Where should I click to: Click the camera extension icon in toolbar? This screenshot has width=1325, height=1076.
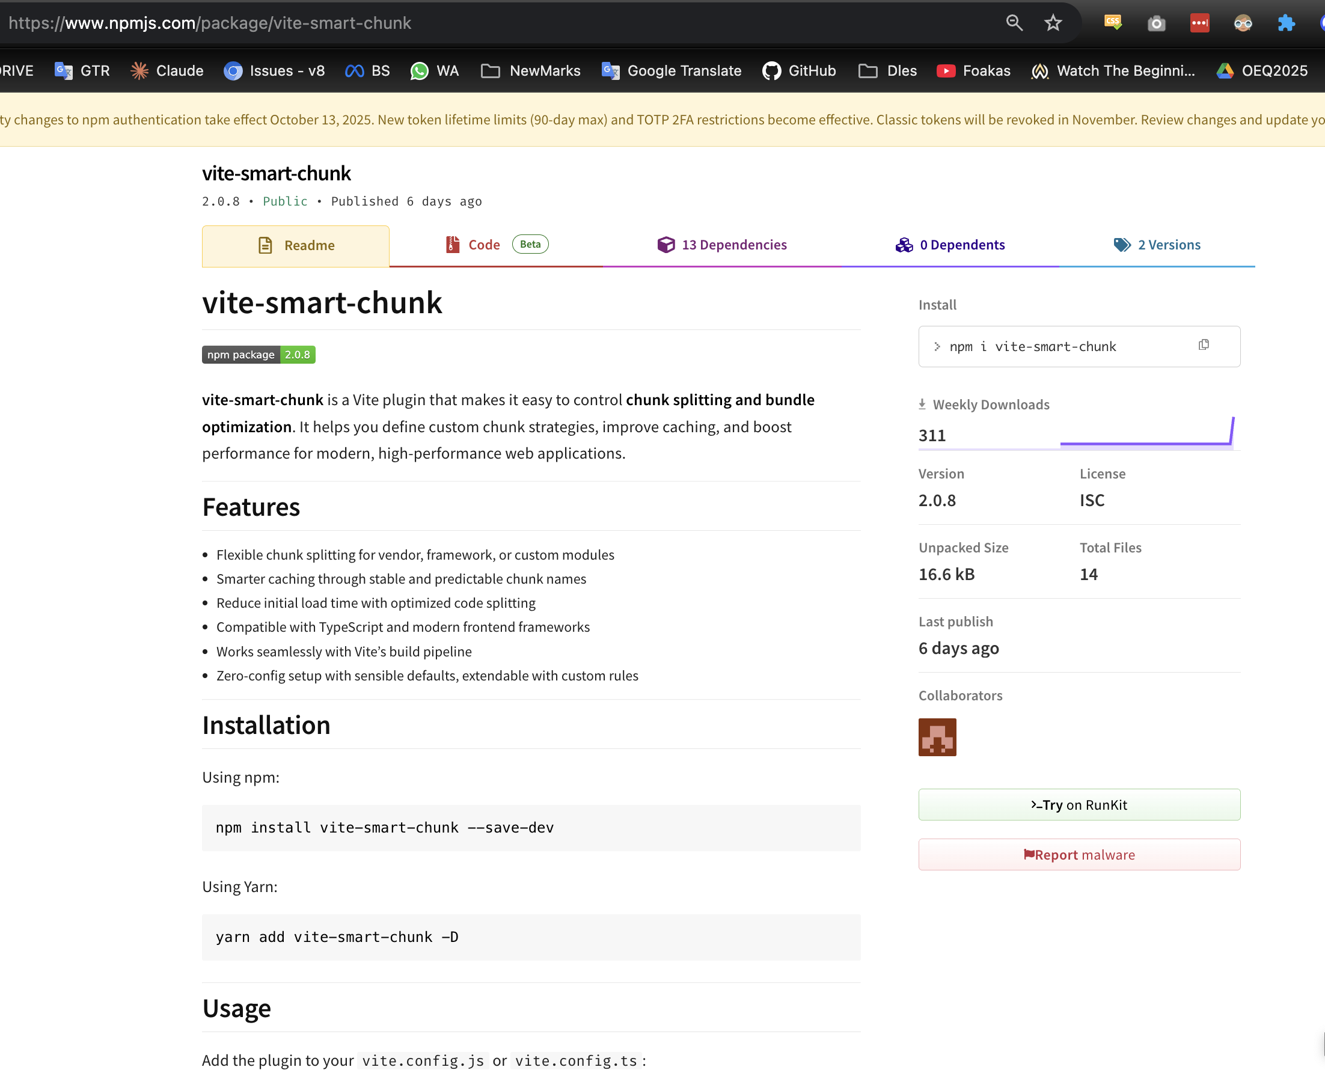[x=1157, y=23]
